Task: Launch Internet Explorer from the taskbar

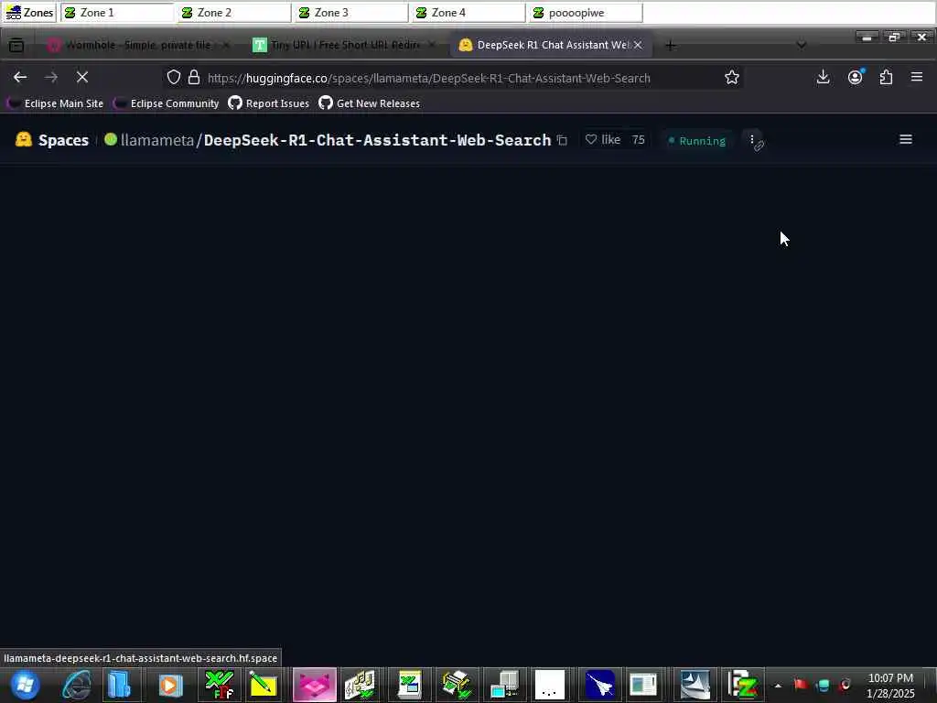Action: point(77,685)
